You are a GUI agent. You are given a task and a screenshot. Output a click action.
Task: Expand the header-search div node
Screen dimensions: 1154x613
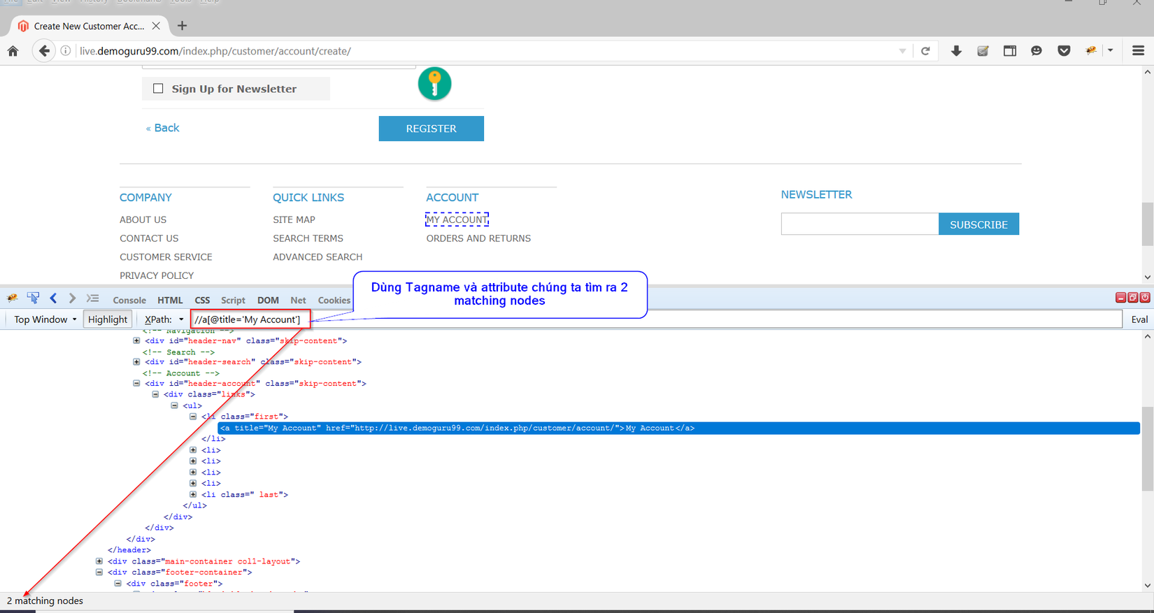click(136, 362)
